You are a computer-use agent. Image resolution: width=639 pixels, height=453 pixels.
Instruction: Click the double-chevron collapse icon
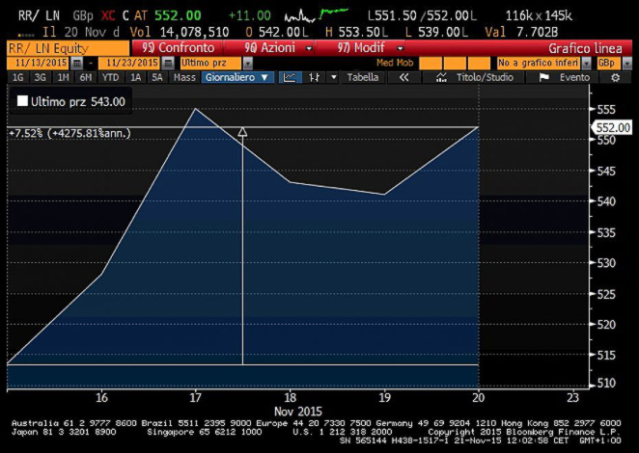pyautogui.click(x=403, y=77)
